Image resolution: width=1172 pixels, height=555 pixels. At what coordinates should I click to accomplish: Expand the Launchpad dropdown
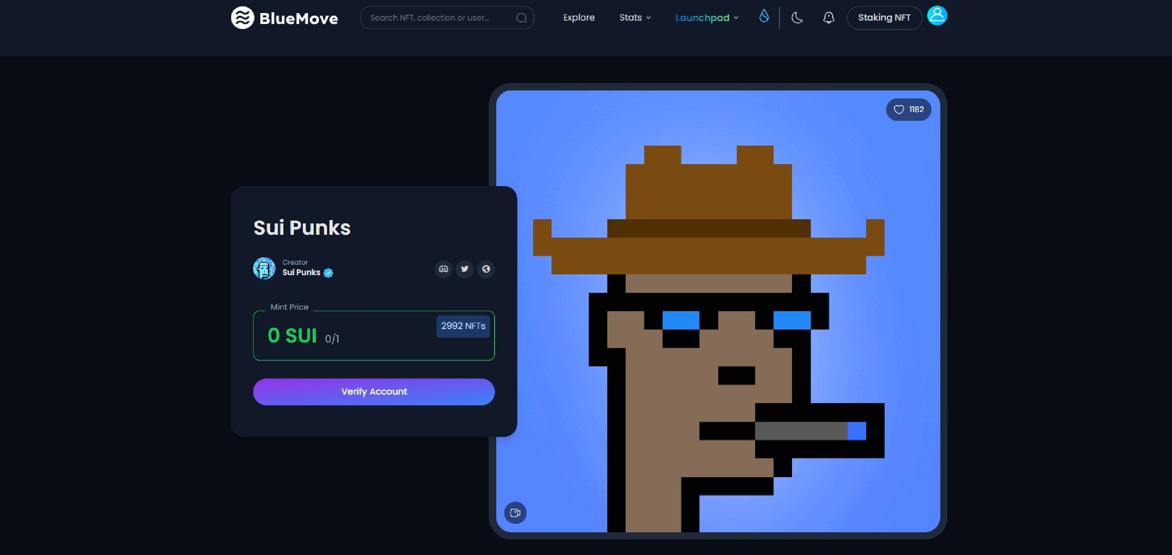tap(707, 18)
